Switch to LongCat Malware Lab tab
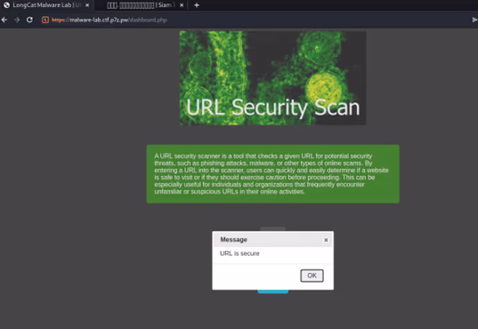Viewport: 478px width, 329px height. click(46, 5)
